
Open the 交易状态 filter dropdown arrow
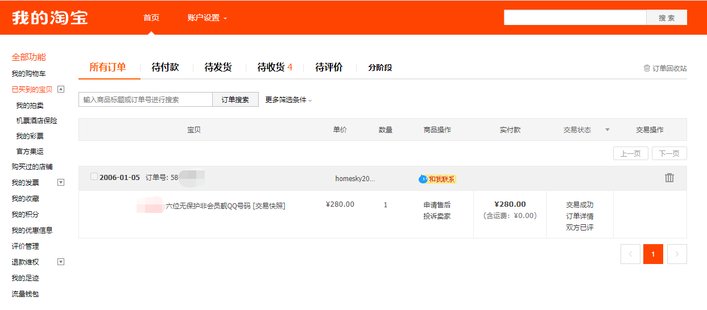click(607, 130)
